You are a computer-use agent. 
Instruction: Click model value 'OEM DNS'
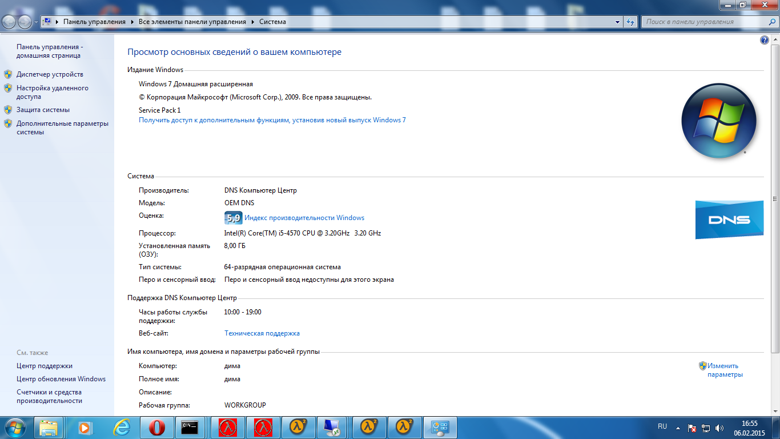click(x=239, y=203)
